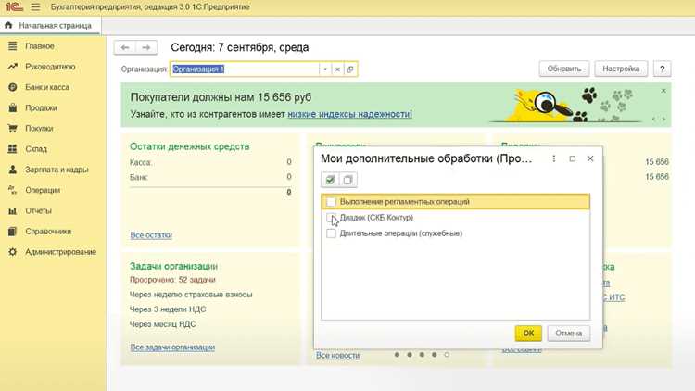The height and width of the screenshot is (391, 695).
Task: Click the Через 3 недели НДС task
Action: (168, 309)
